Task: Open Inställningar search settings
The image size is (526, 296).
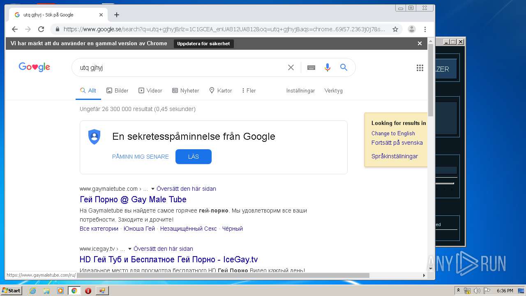Action: click(300, 90)
